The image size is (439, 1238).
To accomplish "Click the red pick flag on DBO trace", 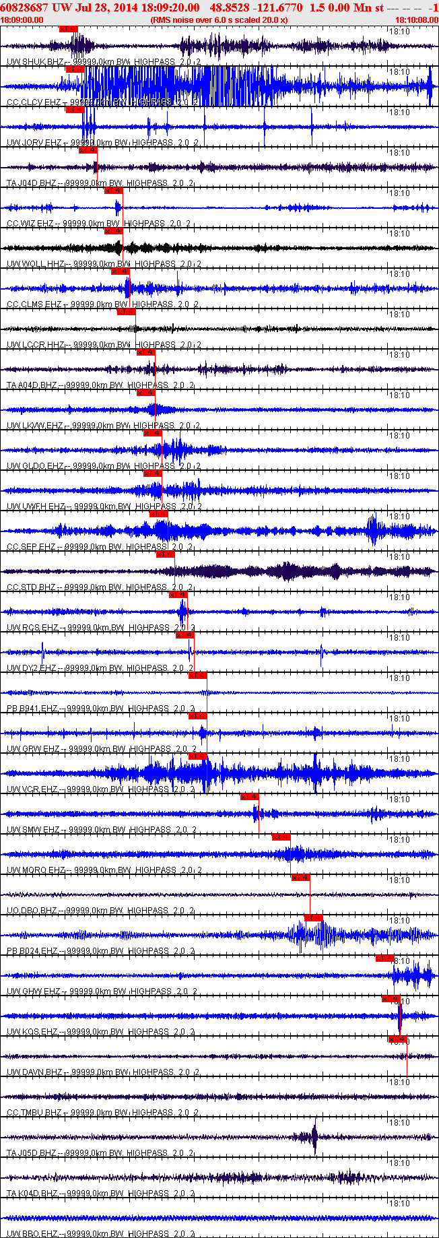I will [301, 878].
